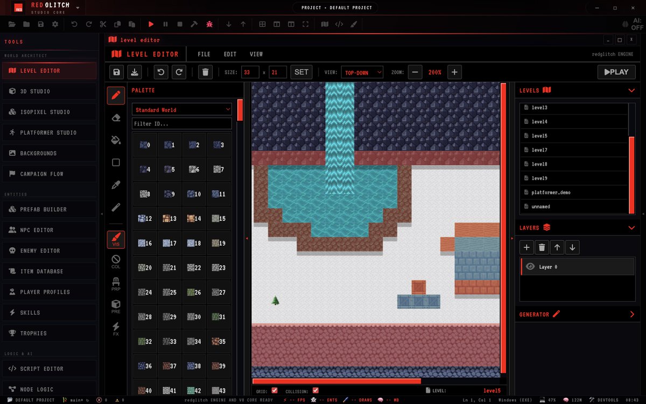This screenshot has height=404, width=646.
Task: Click the paintbrush icon in top toolbar
Action: pyautogui.click(x=354, y=24)
